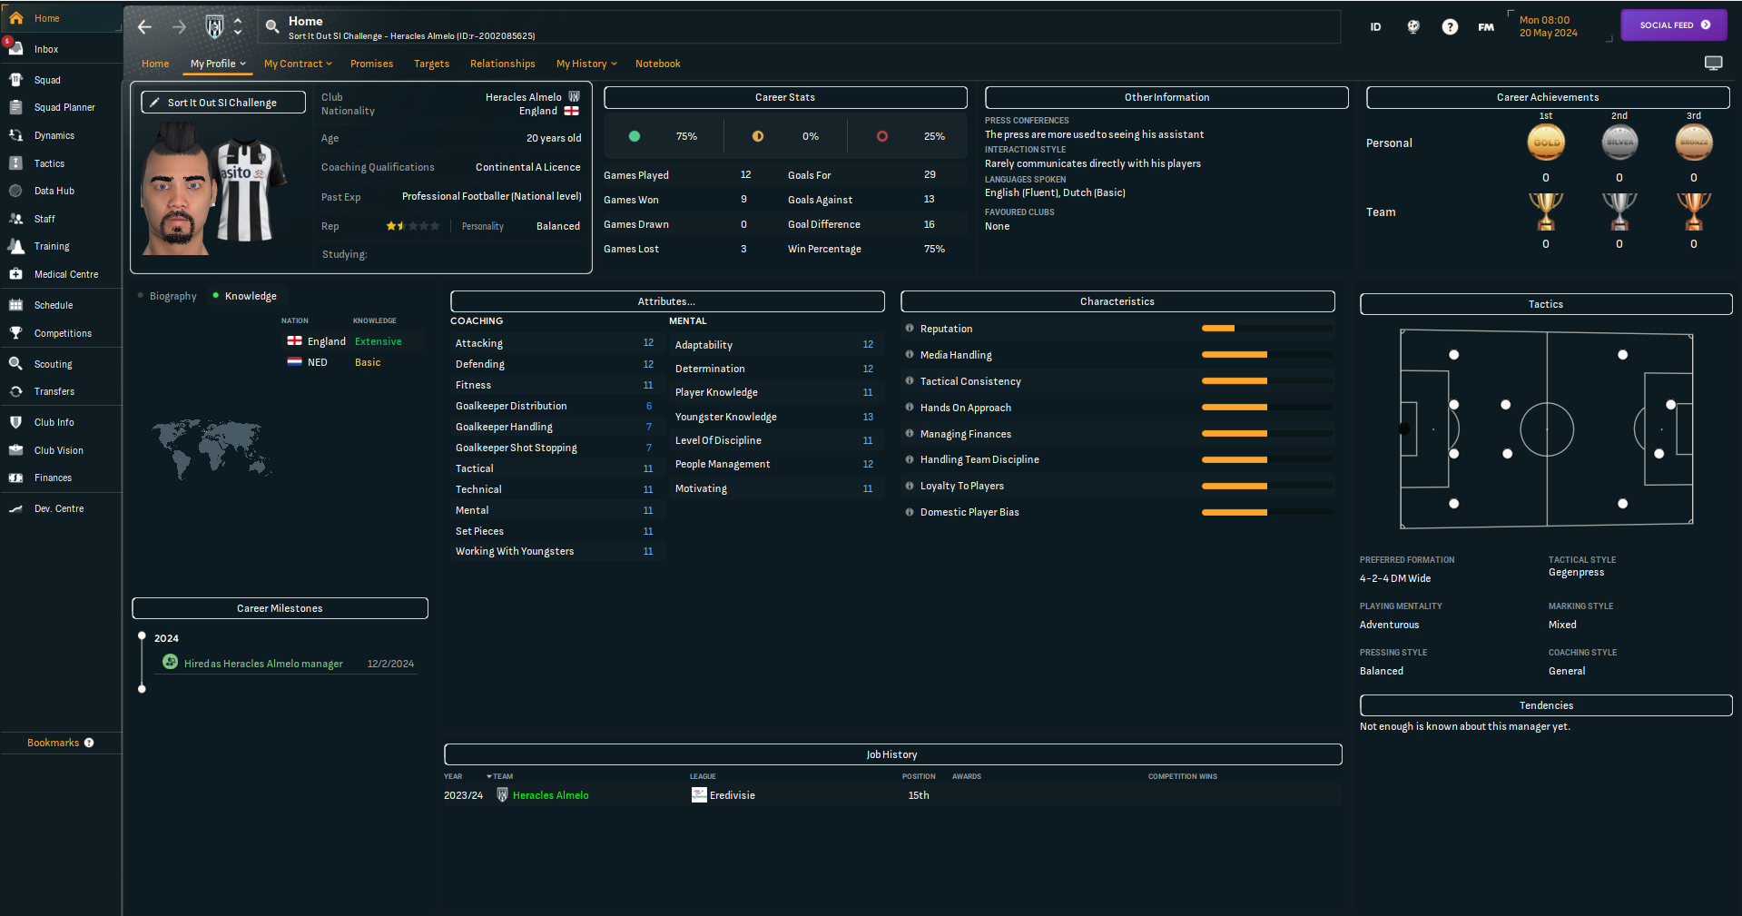1742x916 pixels.
Task: Open the Tactics sidebar icon
Action: click(x=16, y=163)
